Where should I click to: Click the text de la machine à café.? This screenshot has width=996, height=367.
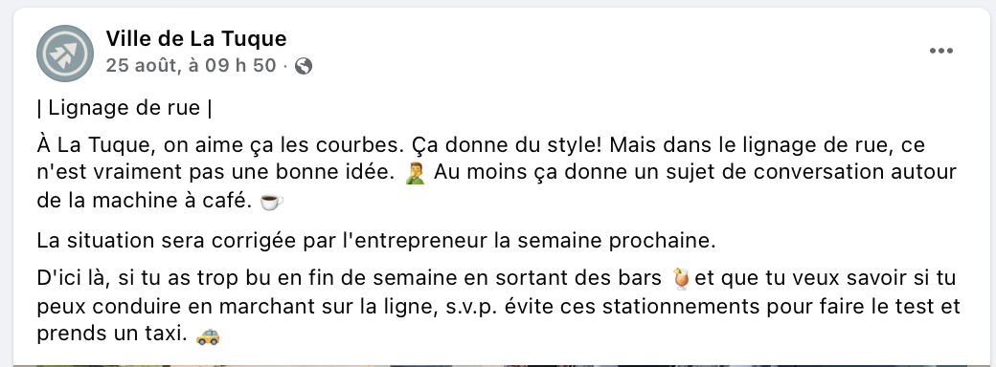coord(145,201)
